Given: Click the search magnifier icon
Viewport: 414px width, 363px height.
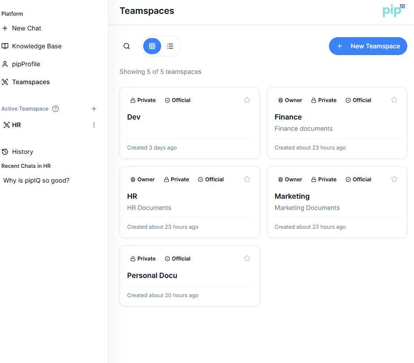Looking at the screenshot, I should (x=127, y=46).
